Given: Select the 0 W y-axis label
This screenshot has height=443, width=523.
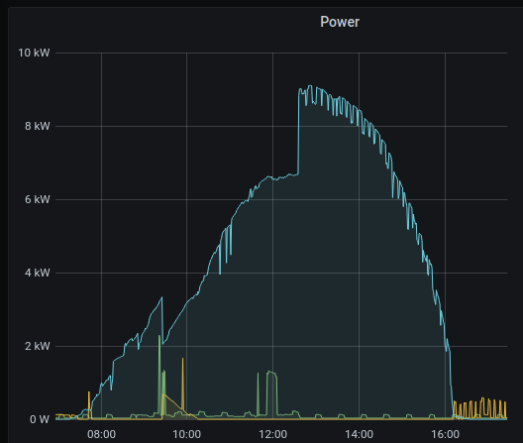Looking at the screenshot, I should point(40,419).
